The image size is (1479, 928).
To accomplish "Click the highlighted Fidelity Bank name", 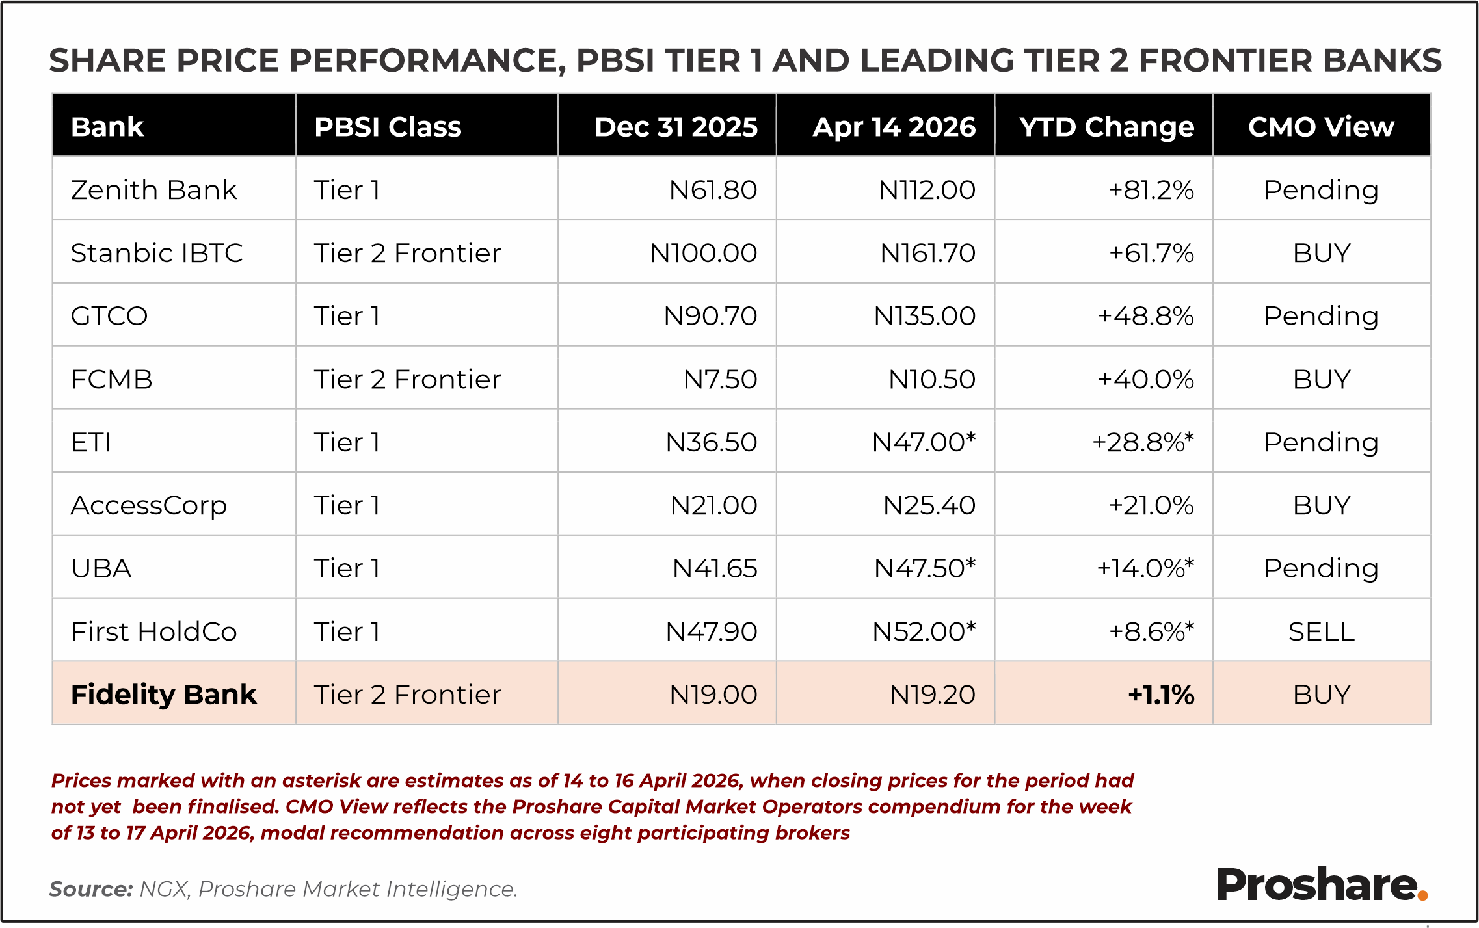I will pos(164,695).
